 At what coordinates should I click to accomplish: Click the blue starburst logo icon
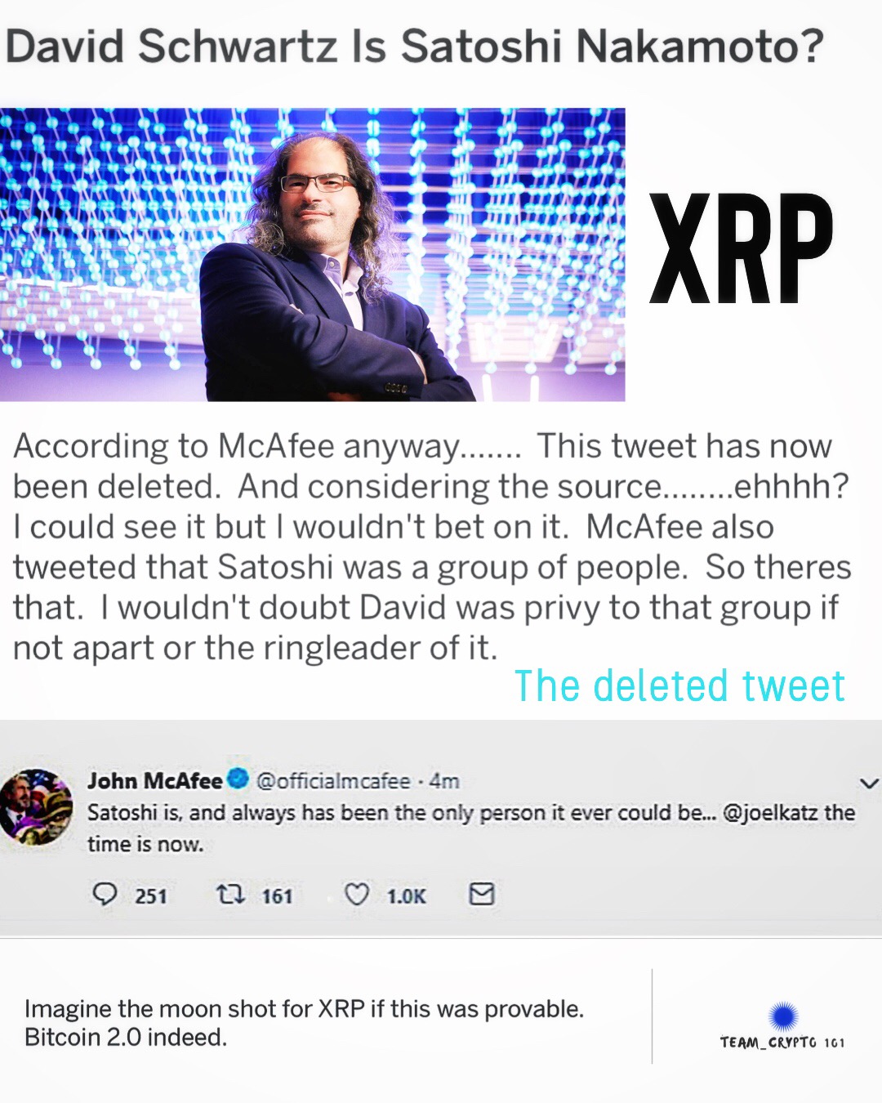[783, 1016]
